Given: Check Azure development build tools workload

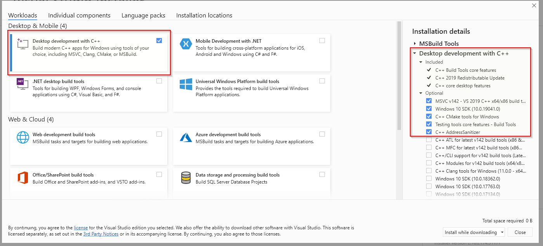Looking at the screenshot, I should tap(322, 134).
